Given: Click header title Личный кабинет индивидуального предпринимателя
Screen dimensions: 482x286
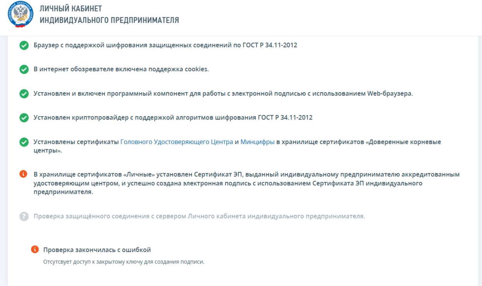Looking at the screenshot, I should [109, 14].
